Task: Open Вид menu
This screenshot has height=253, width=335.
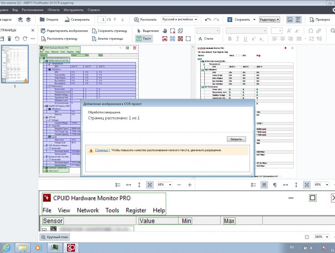Action: pos(15,10)
